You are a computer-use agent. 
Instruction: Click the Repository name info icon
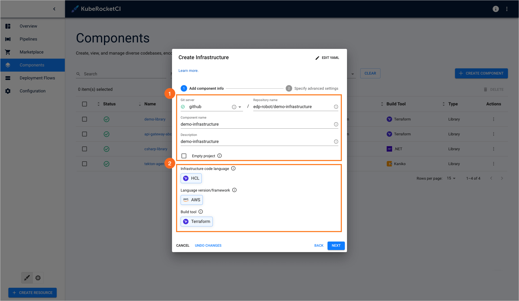click(336, 107)
